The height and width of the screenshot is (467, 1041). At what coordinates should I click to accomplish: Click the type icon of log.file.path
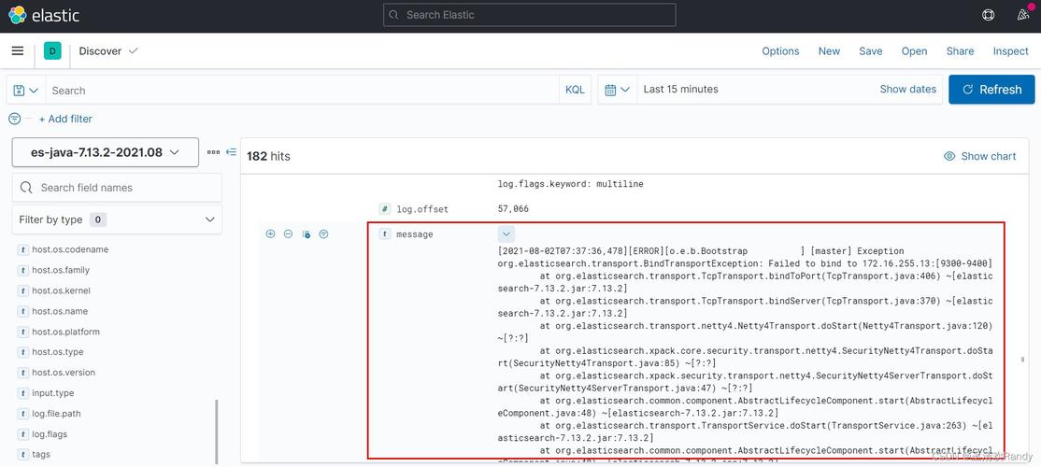pos(23,414)
